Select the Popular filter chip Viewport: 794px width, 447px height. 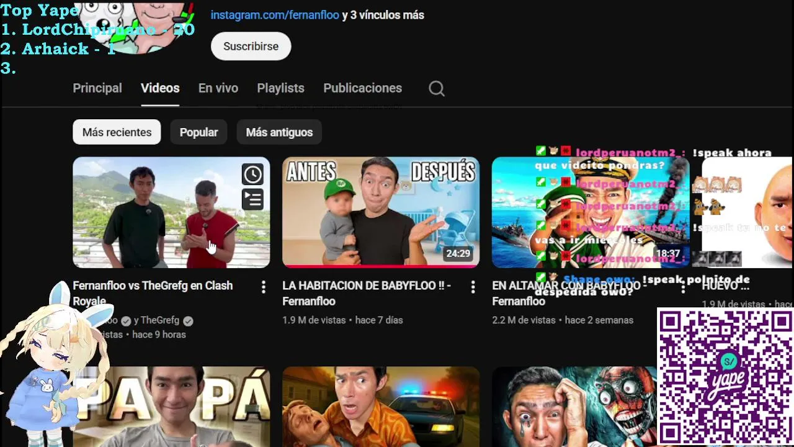[x=198, y=132]
